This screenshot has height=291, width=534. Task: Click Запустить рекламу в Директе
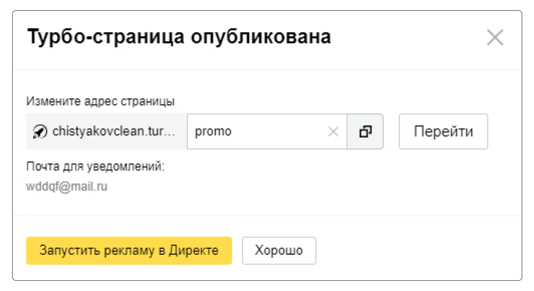[129, 251]
